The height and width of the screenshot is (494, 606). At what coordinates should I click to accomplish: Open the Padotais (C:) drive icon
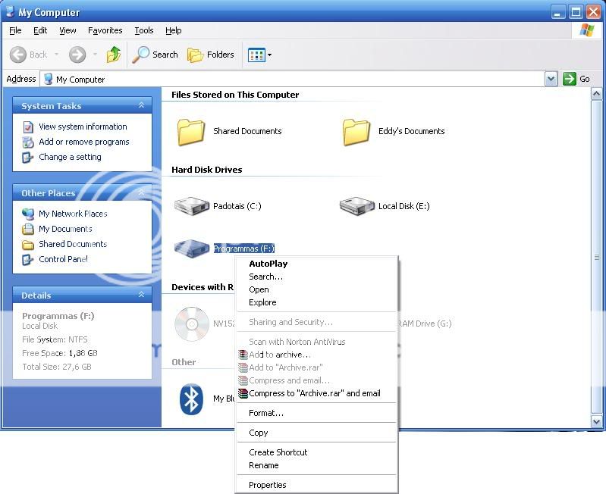[191, 205]
